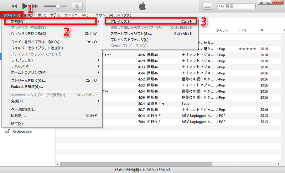Select 新規(N) in the File menu
The height and width of the screenshot is (173, 285).
coord(52,21)
